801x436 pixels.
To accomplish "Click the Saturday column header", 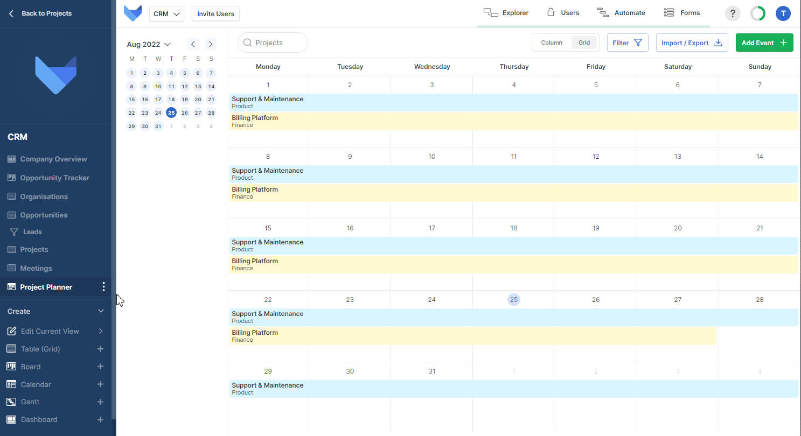I will tap(678, 67).
